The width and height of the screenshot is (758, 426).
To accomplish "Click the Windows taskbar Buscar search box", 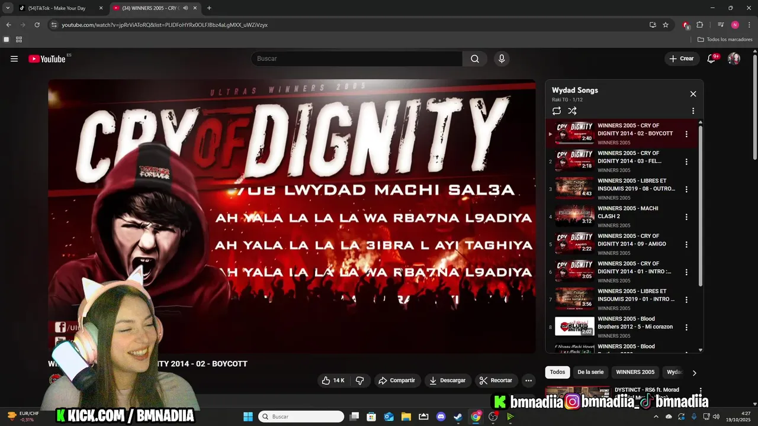I will pos(301,417).
